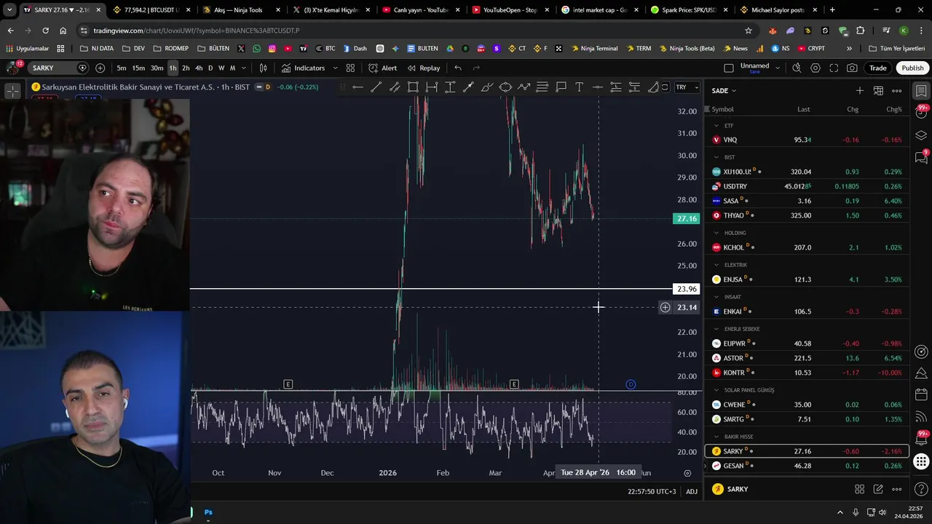The height and width of the screenshot is (524, 932).
Task: Select the 2h timeframe
Action: click(186, 68)
